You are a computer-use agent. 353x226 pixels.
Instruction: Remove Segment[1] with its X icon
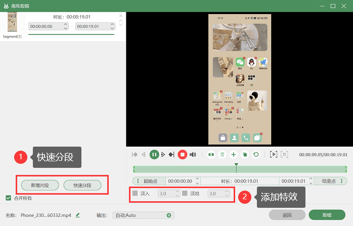[x=121, y=16]
